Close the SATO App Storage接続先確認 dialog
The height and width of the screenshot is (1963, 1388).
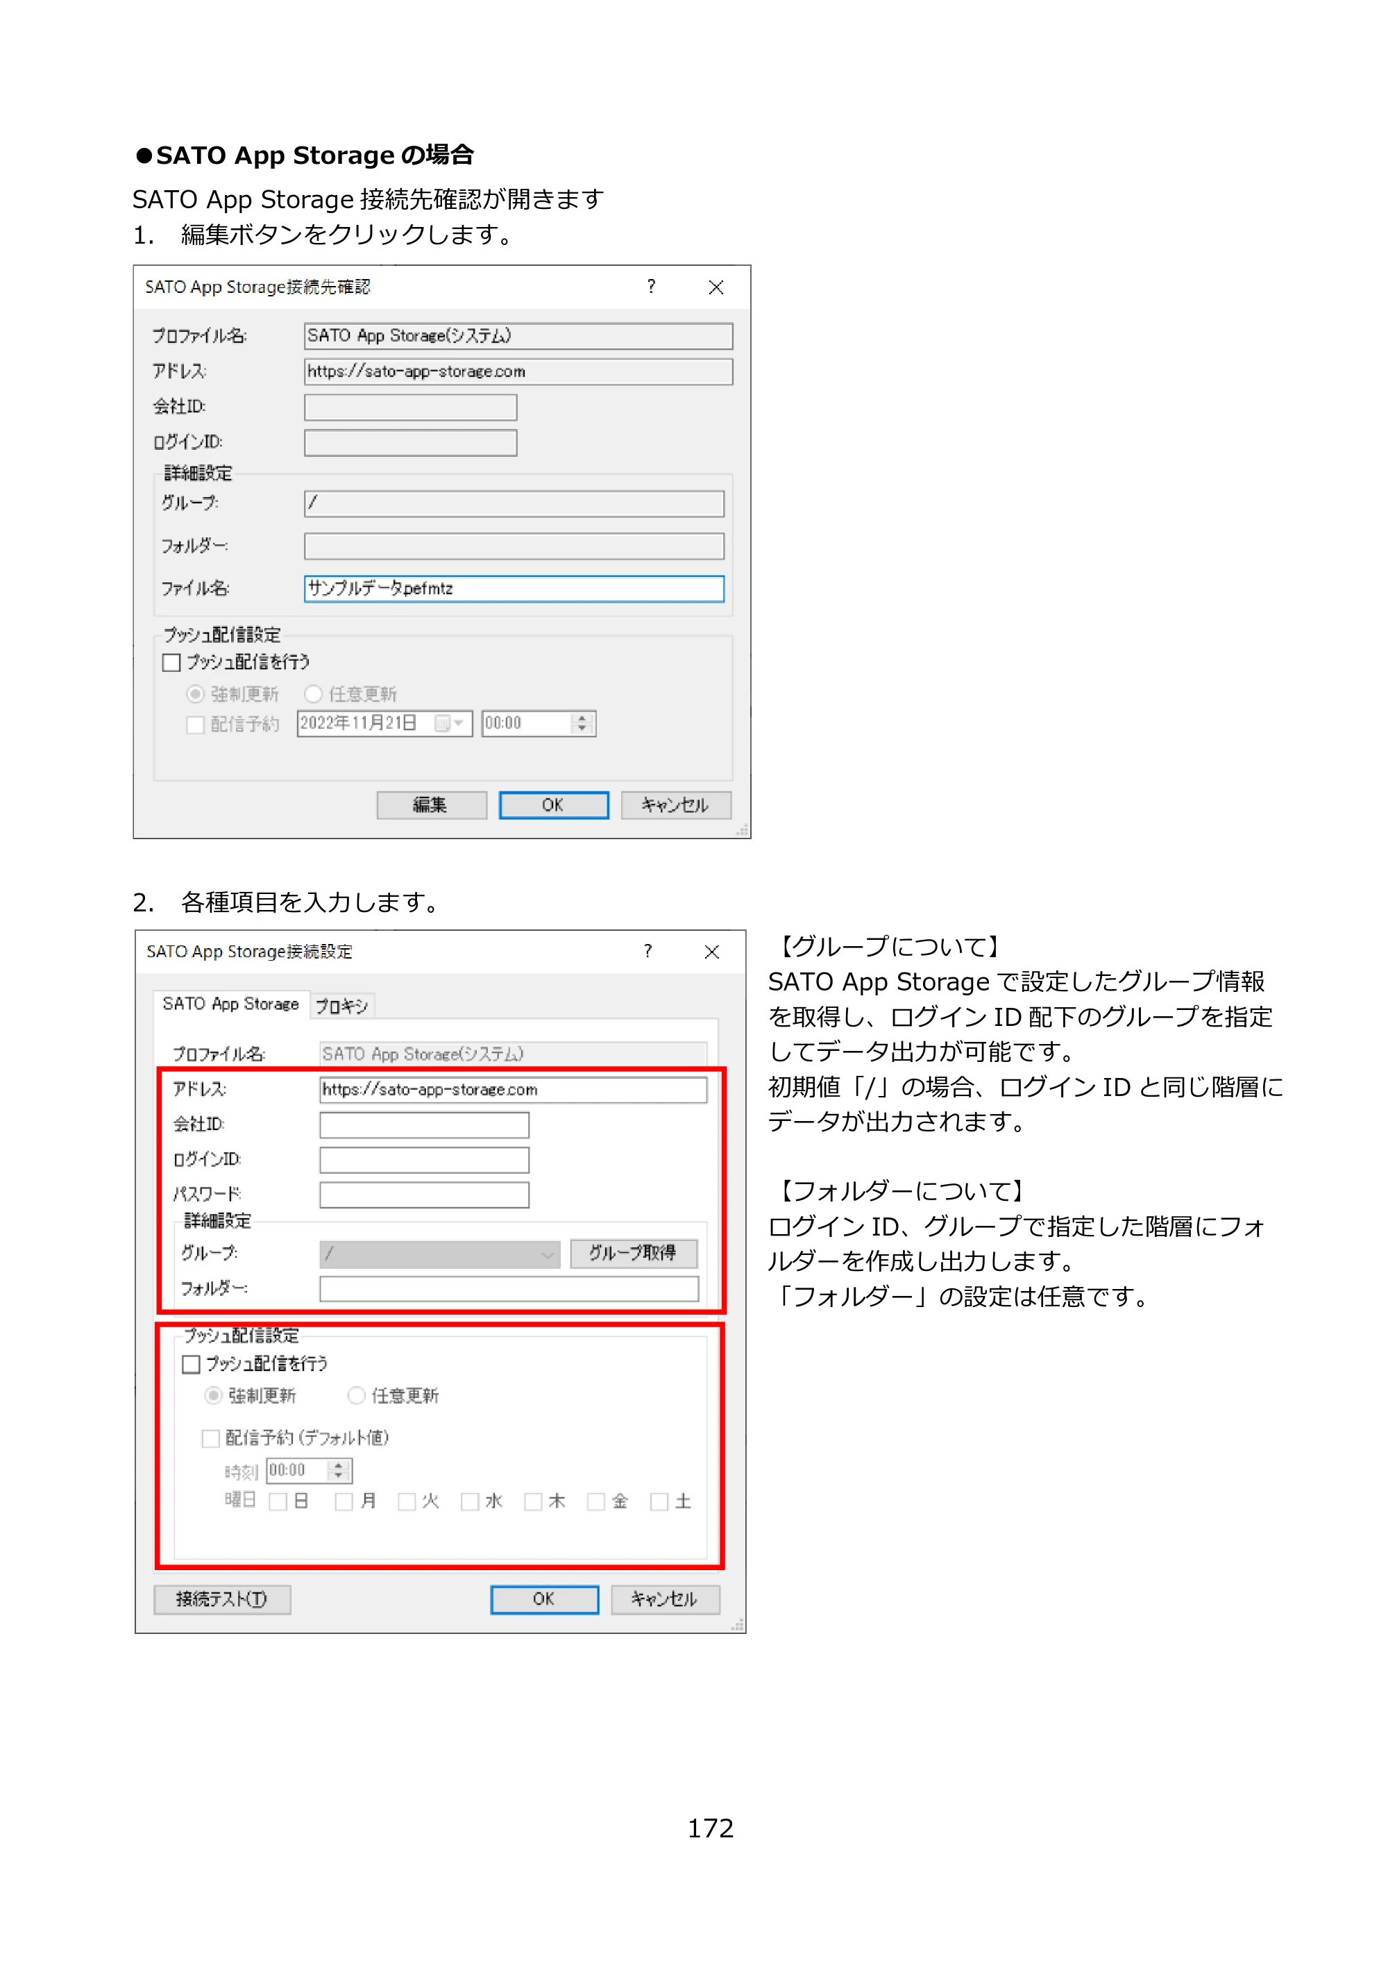[716, 287]
